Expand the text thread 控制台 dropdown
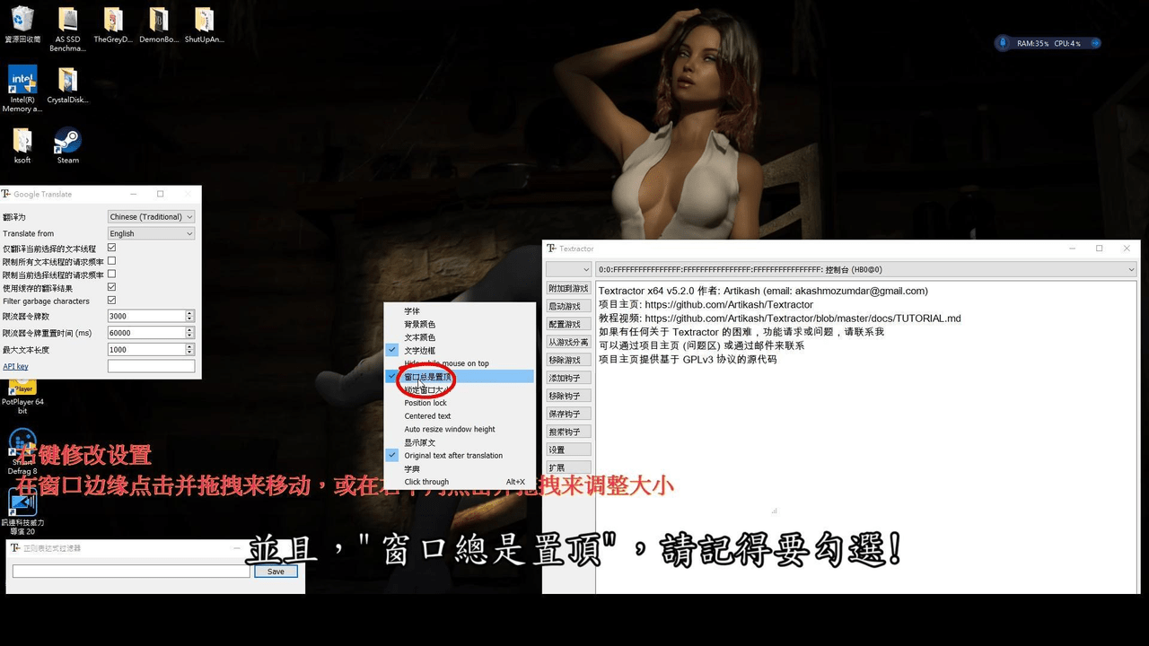Screen dimensions: 1149x646 click(867, 269)
